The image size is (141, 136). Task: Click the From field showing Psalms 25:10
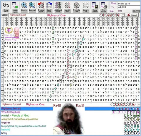(129, 4)
